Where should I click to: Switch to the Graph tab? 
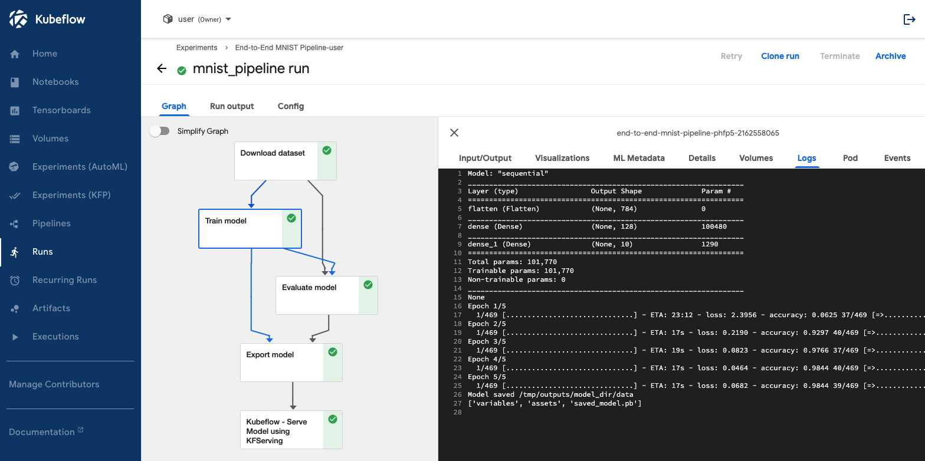point(174,106)
